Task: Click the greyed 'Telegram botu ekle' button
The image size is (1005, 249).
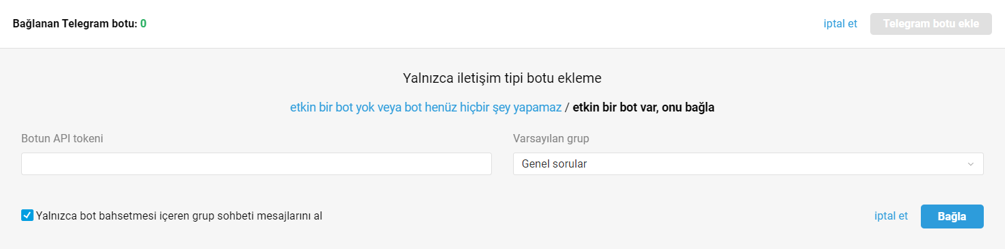Action: 931,24
